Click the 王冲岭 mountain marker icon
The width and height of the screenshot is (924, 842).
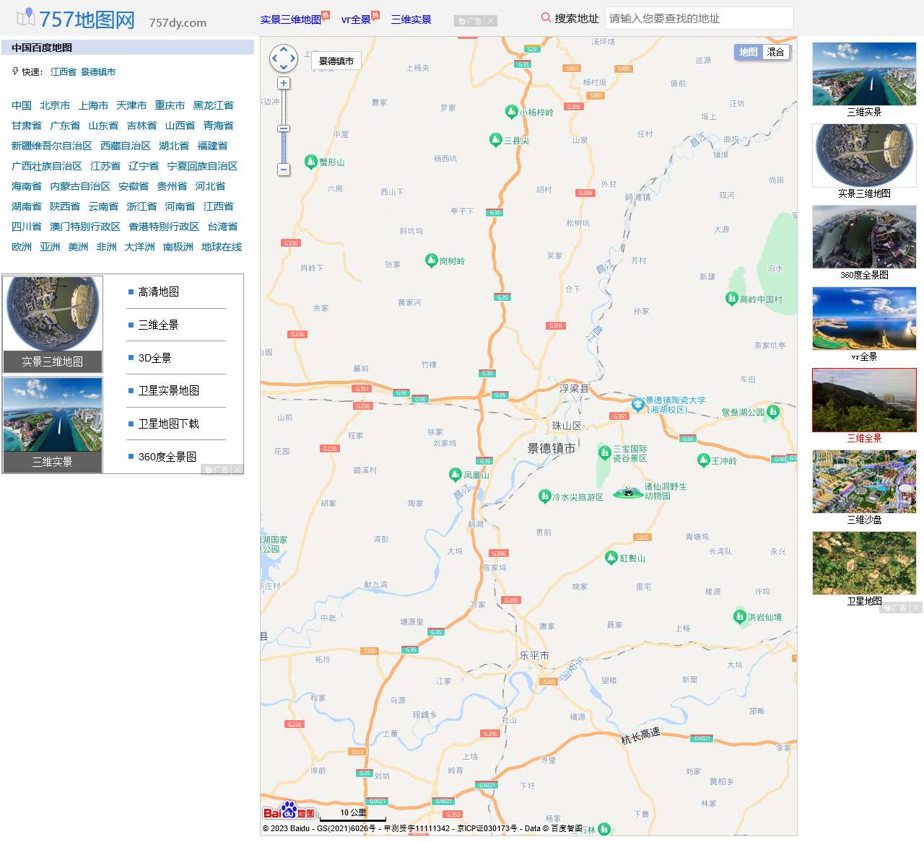tap(703, 460)
